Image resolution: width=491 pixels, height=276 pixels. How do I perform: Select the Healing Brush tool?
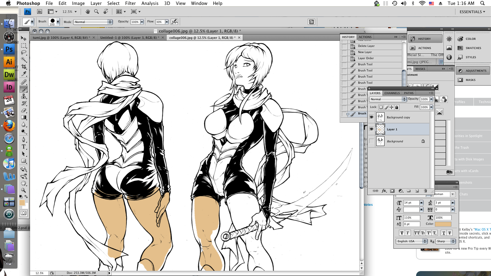(24, 82)
